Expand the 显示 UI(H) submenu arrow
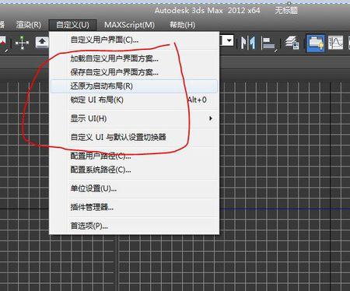This screenshot has height=291, width=350. click(x=211, y=118)
